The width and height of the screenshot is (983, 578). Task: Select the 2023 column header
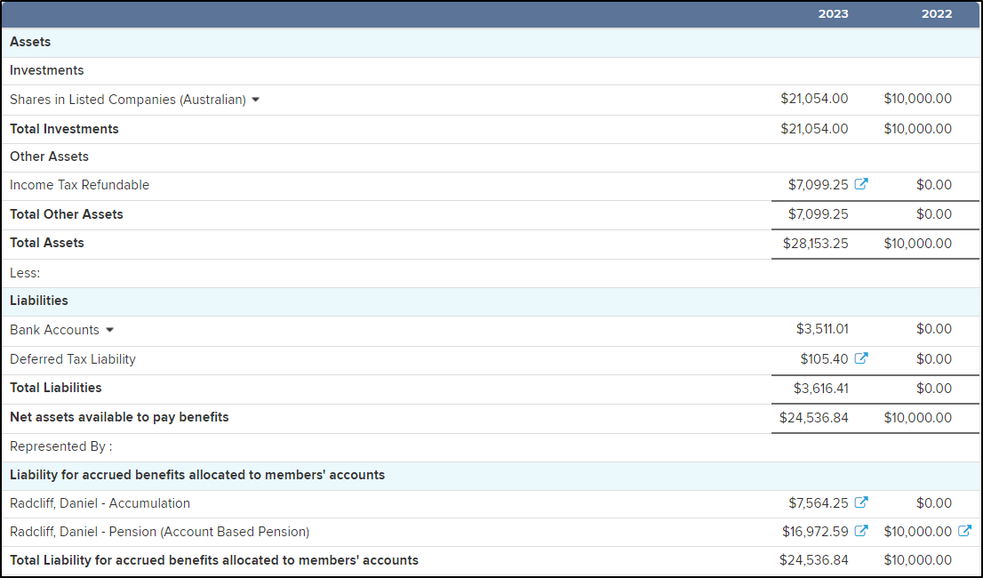tap(833, 13)
